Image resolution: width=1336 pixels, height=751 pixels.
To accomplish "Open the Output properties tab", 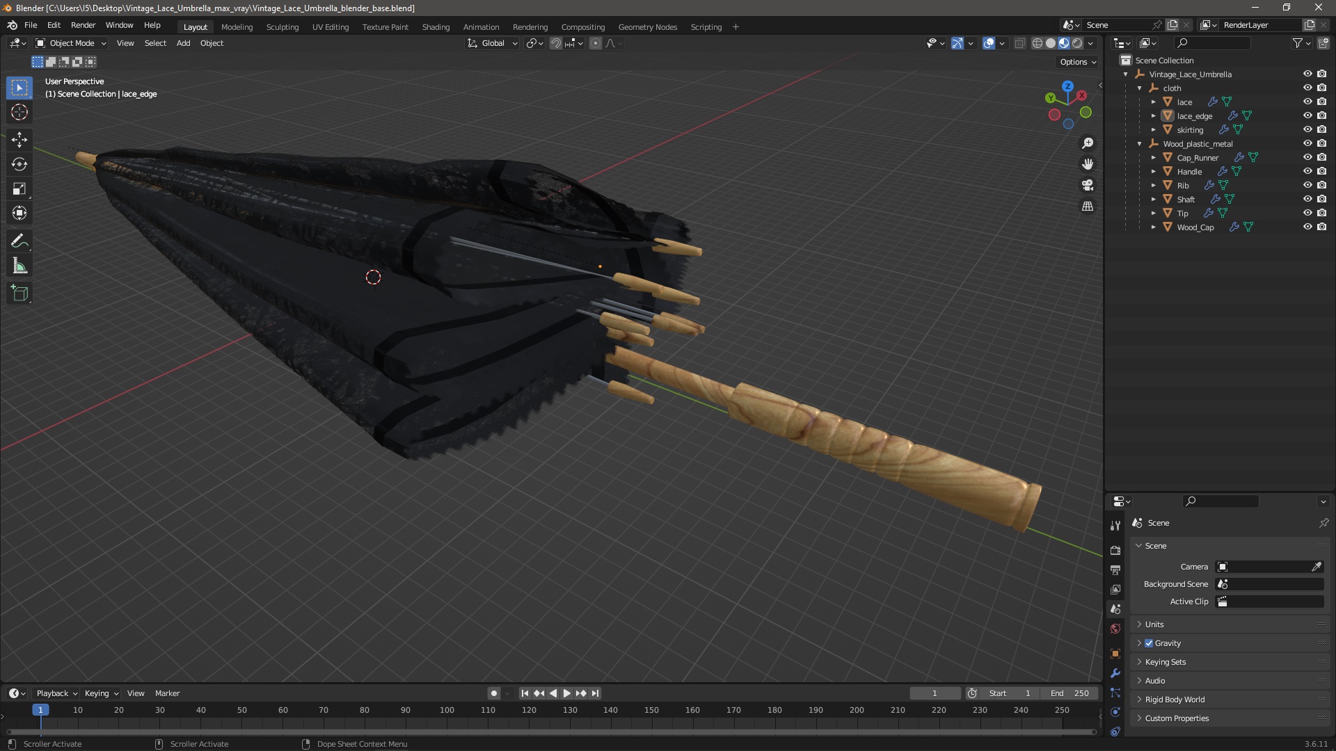I will (1115, 570).
